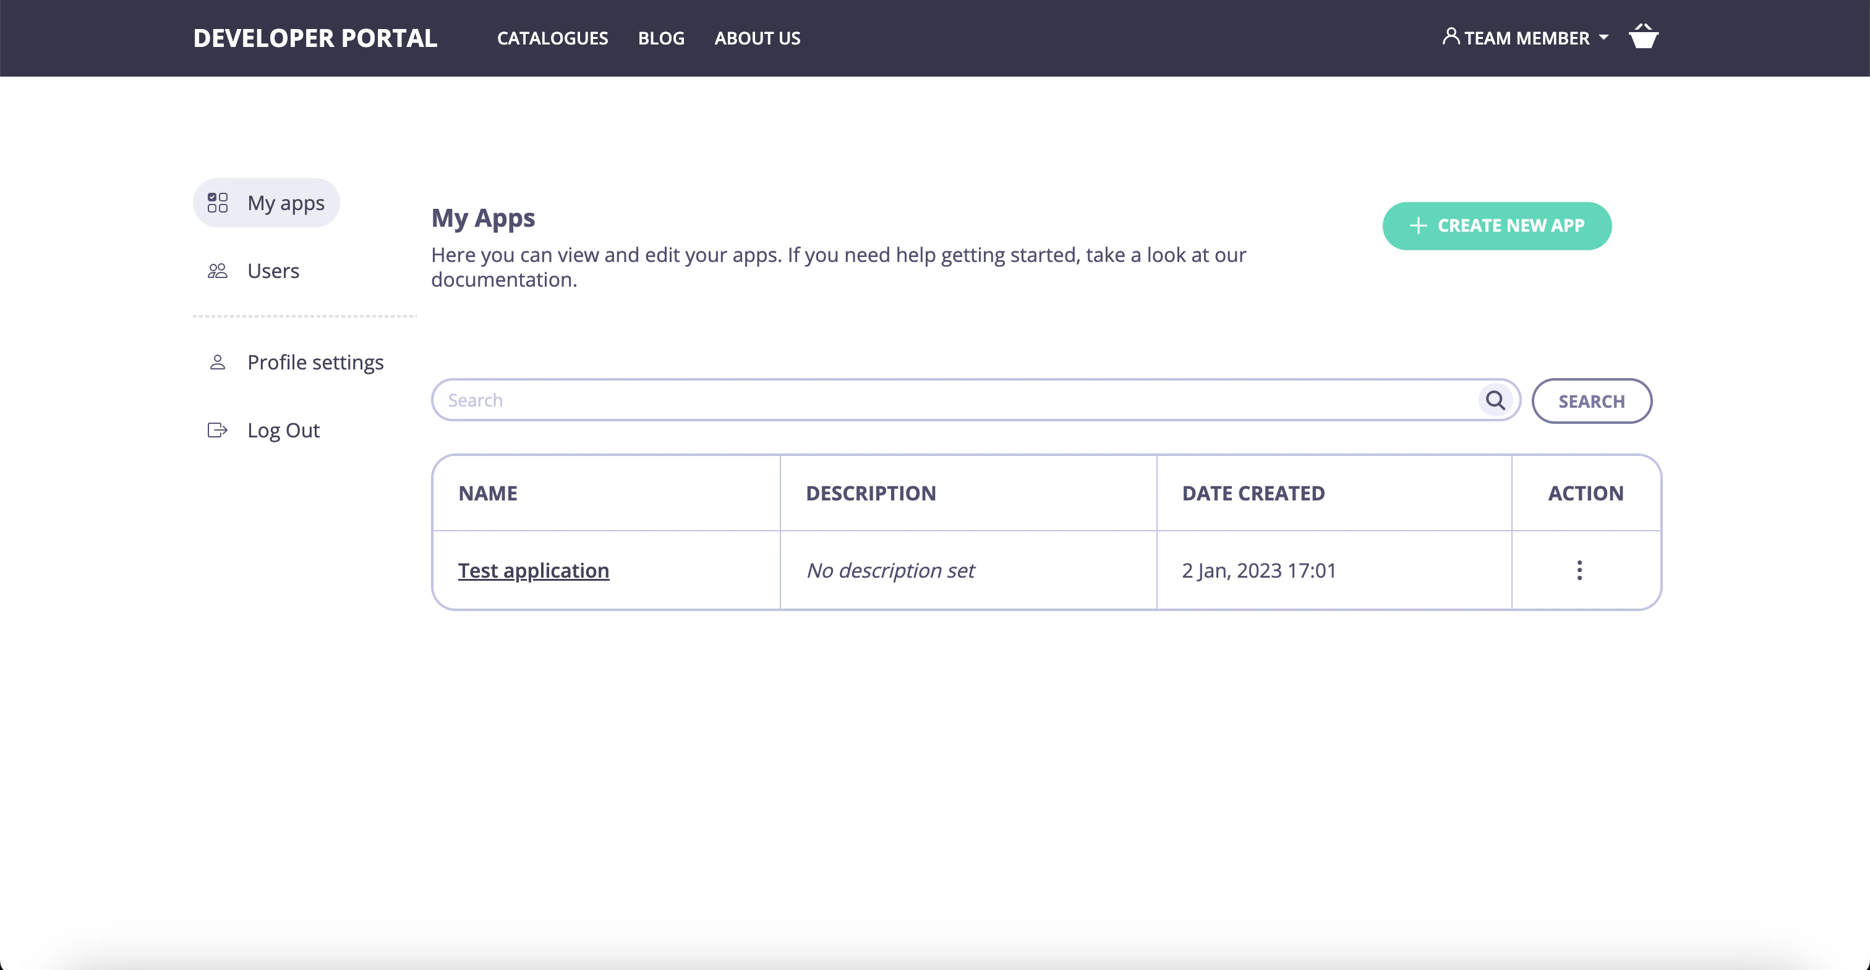
Task: Click the Search button
Action: (1591, 400)
